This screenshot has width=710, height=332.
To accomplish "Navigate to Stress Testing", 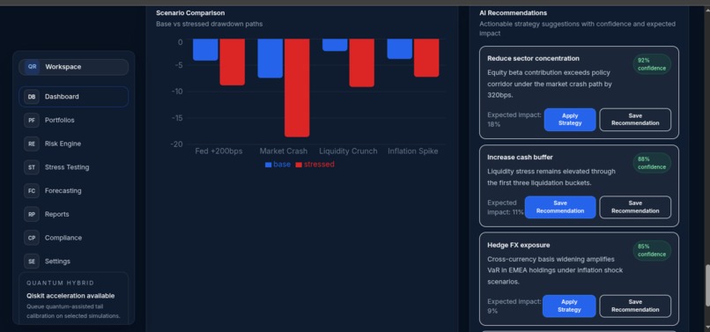I will click(73, 167).
